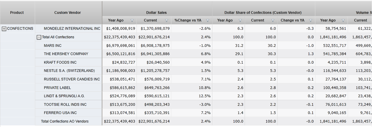Viewport: 372px width, 127px height.
Task: Select Total Confections AO Vendors row
Action: pos(65,121)
